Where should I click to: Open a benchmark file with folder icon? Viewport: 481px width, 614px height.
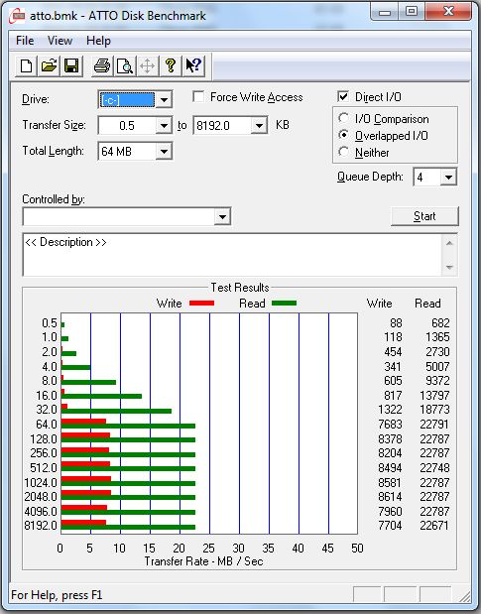(x=49, y=65)
